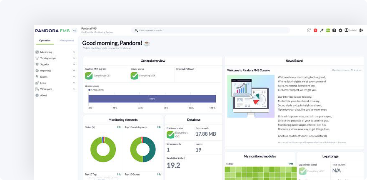Viewport: 367px width, 180px height.
Task: Click the Reporting sidebar icon
Action: coord(37,71)
